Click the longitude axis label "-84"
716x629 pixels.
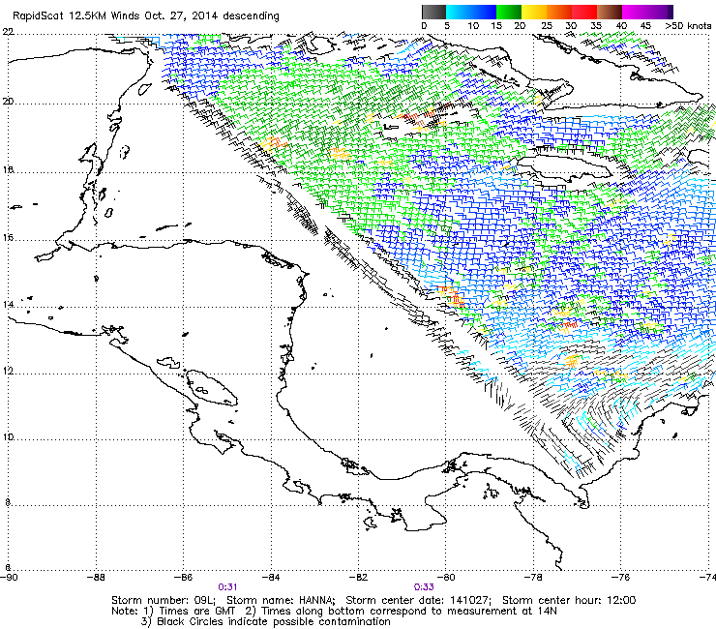click(x=271, y=577)
